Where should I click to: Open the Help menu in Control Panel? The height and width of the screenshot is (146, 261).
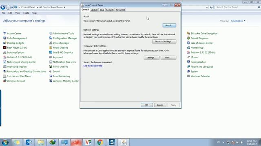tap(34, 13)
